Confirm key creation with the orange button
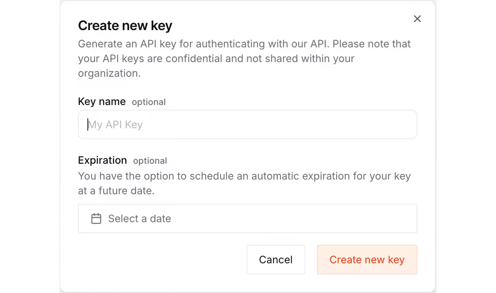The height and width of the screenshot is (293, 496). tap(367, 260)
